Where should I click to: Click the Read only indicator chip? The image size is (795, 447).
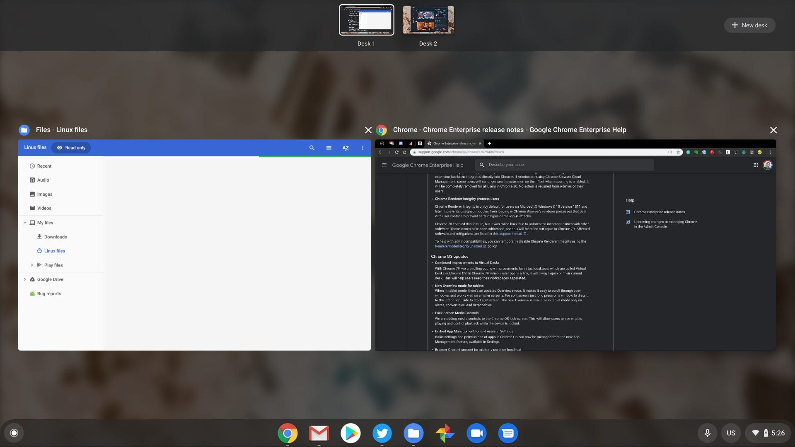[71, 148]
